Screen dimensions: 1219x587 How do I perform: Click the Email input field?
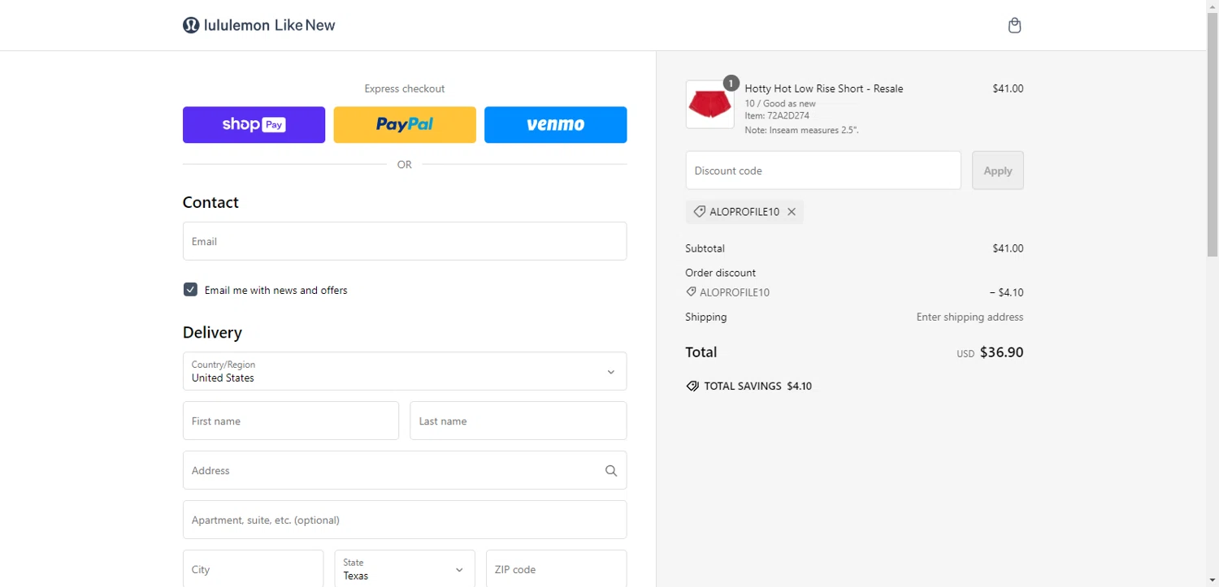click(405, 241)
